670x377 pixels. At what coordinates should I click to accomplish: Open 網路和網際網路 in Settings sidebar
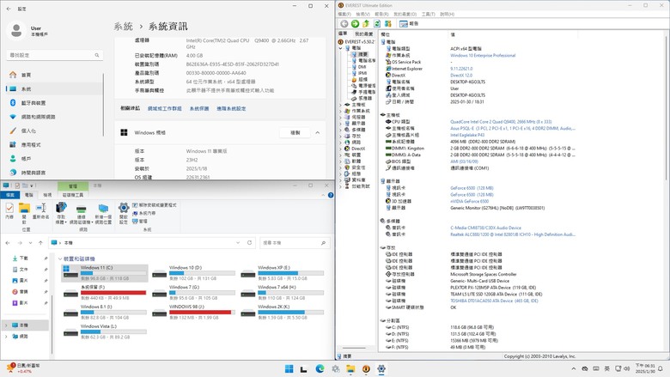54,117
